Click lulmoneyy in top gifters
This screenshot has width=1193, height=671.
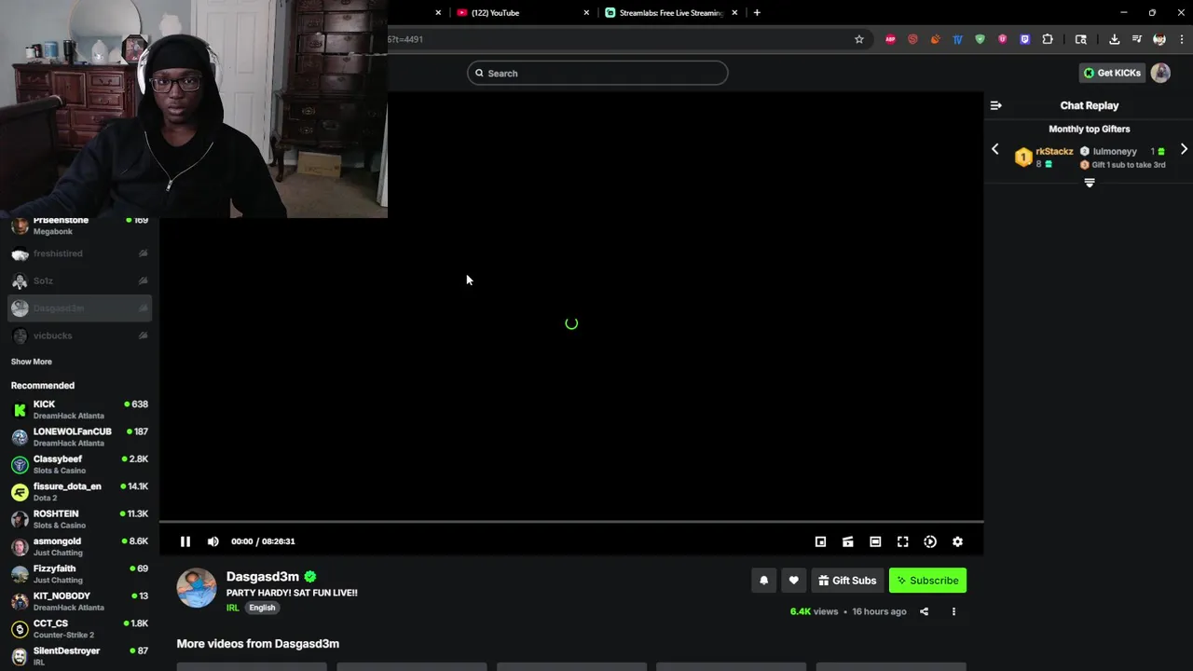tap(1115, 151)
